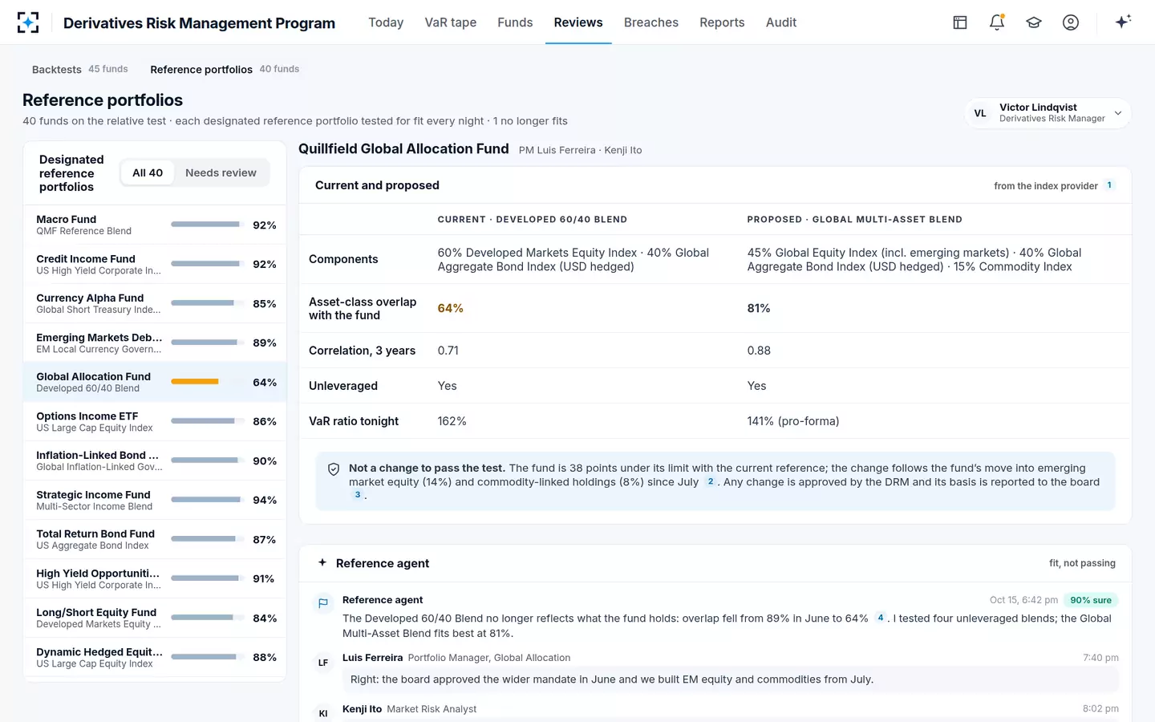Open notifications bell
Screen dimensions: 1155x722
[997, 22]
